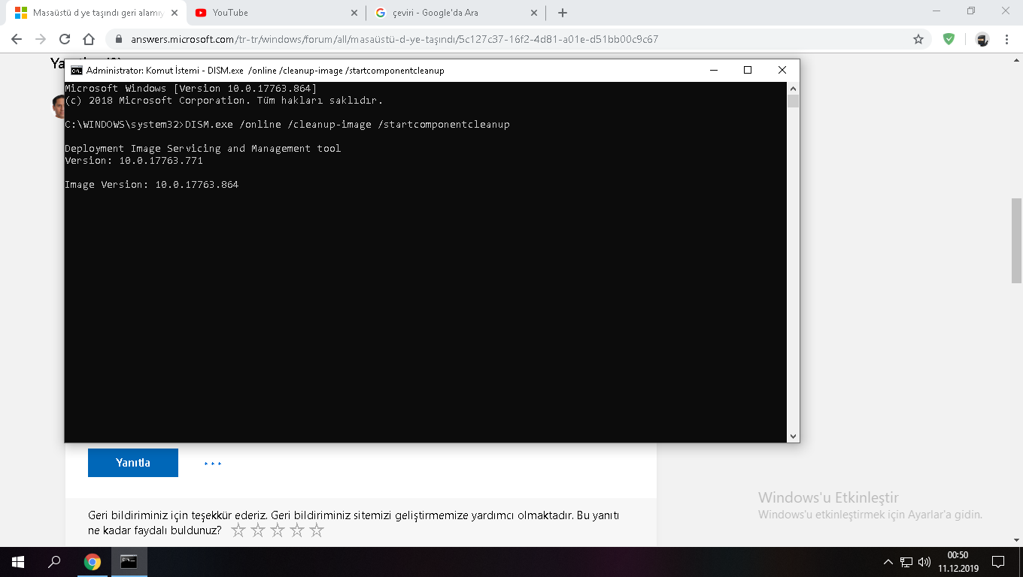The image size is (1023, 577).
Task: Open Windows taskbar search
Action: (x=54, y=562)
